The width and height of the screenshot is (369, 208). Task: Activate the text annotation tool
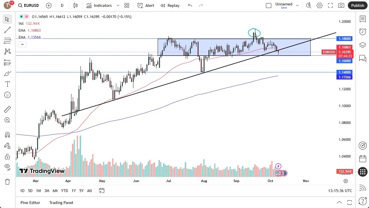point(7,84)
